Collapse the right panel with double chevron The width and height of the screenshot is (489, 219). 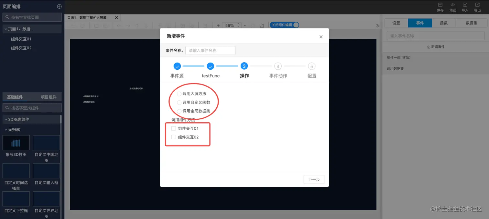377,26
